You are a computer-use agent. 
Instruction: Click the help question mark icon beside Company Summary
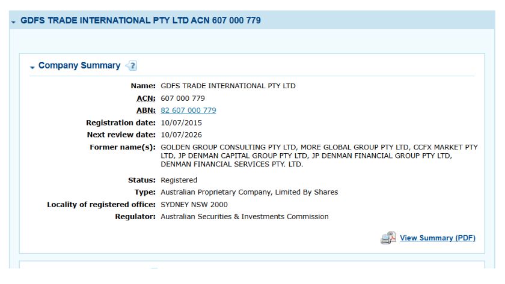132,66
